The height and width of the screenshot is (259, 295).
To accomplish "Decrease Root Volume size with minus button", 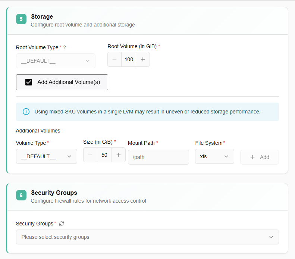I will tap(114, 59).
